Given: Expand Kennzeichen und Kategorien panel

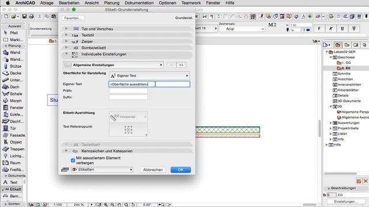Looking at the screenshot, I should click(66, 151).
